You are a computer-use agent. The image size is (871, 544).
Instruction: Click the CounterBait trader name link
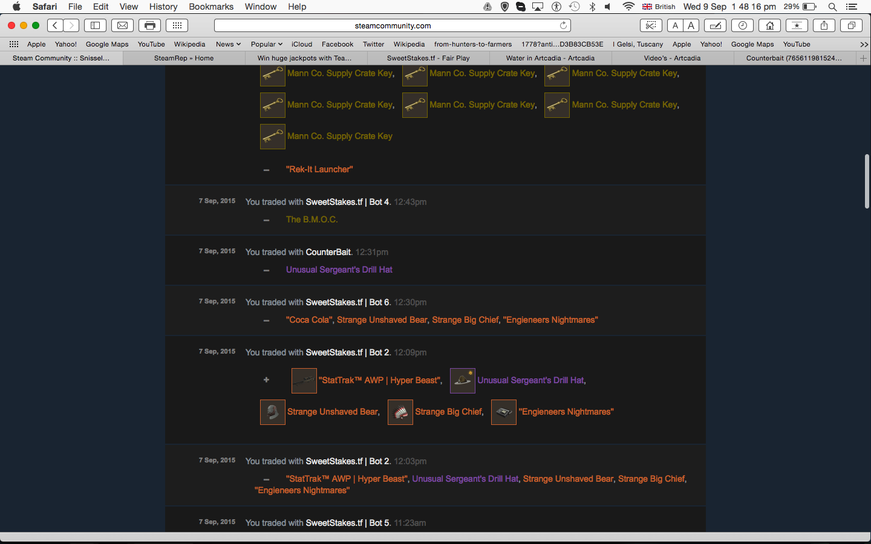[328, 252]
